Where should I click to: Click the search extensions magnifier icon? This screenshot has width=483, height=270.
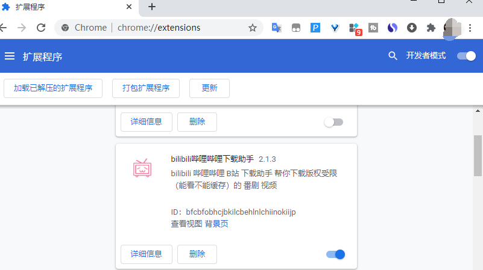point(393,55)
